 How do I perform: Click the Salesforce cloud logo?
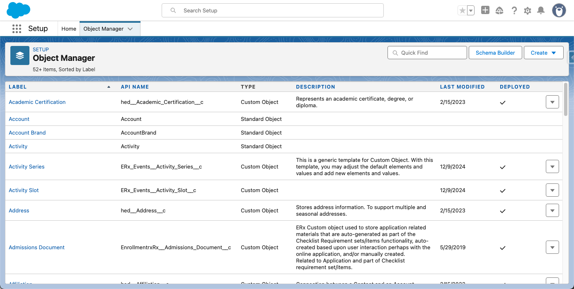(x=19, y=10)
